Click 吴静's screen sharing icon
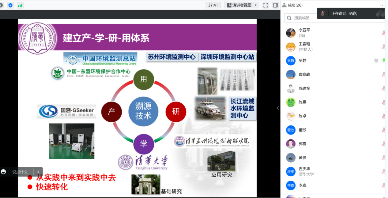The width and height of the screenshot is (388, 198). (376, 61)
